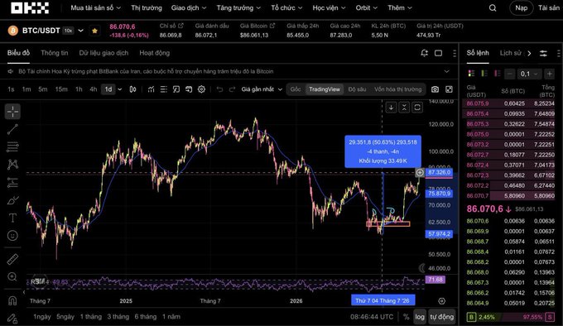Show order book with both buys and sells
Screen dimensions: 563x326
(x=471, y=74)
